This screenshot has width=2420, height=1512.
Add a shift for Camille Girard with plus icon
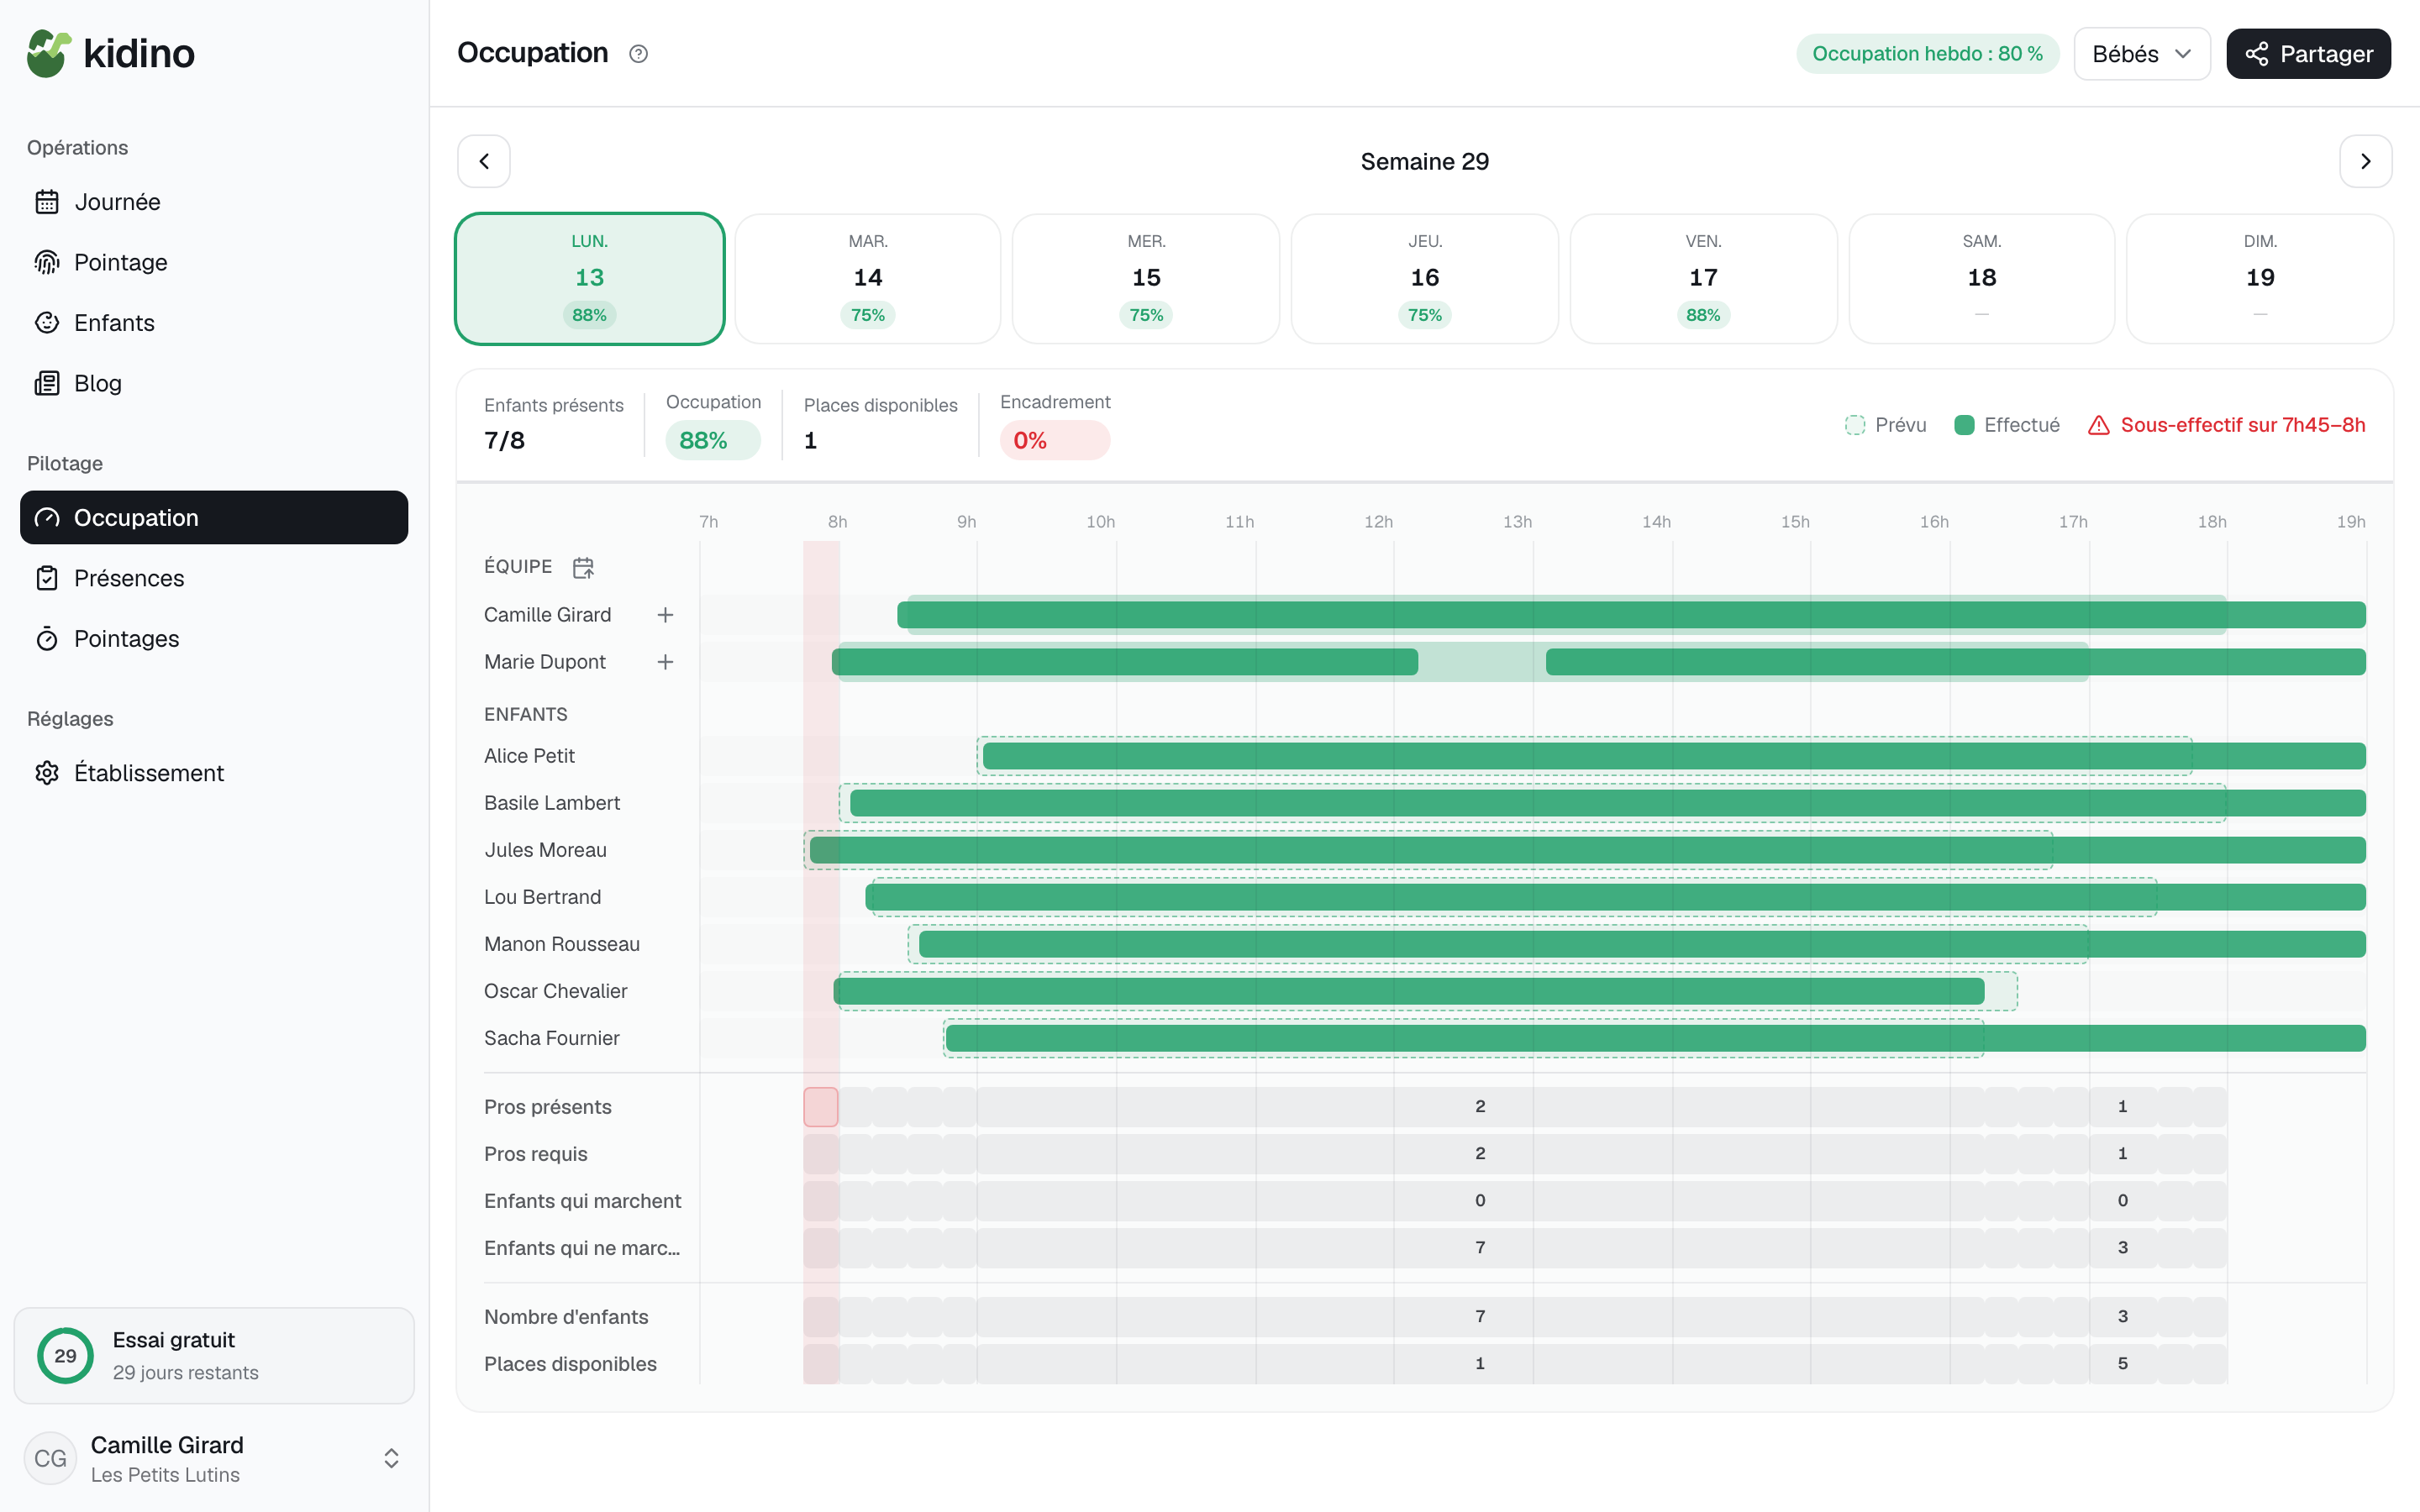[x=665, y=615]
